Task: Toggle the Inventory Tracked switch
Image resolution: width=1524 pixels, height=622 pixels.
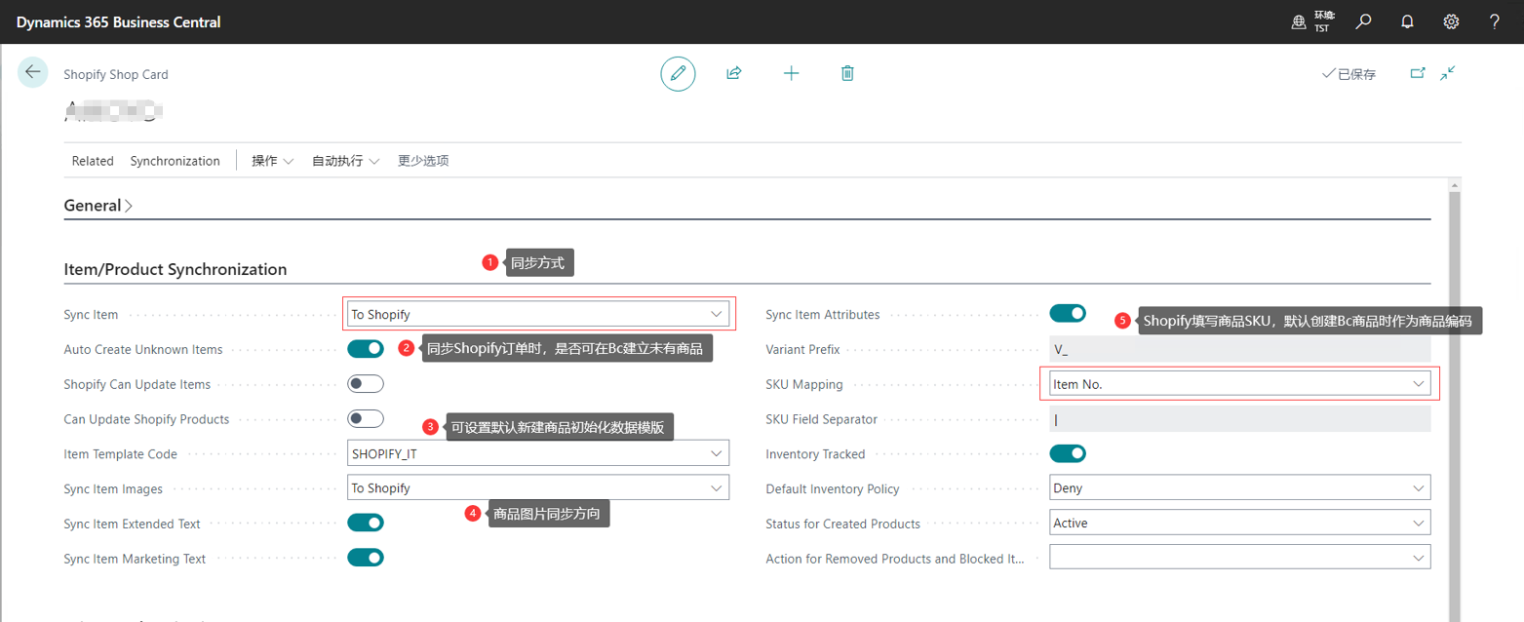Action: coord(1068,453)
